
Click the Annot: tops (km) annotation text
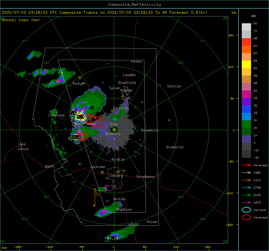click(21, 20)
